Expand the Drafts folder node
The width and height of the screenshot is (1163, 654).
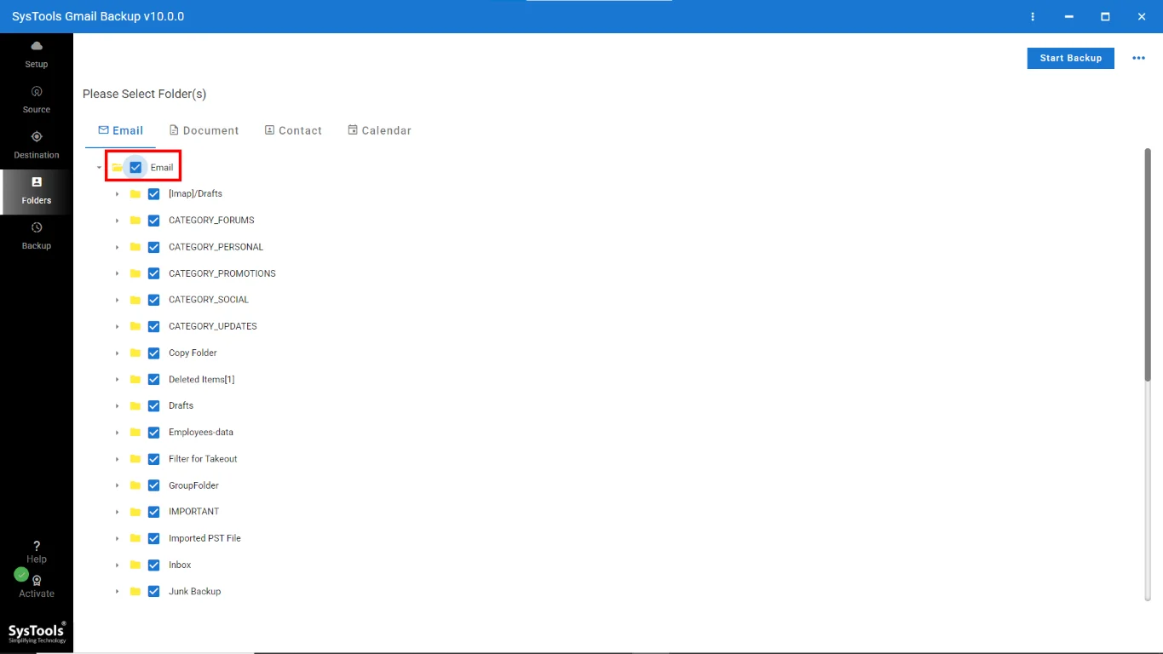118,406
